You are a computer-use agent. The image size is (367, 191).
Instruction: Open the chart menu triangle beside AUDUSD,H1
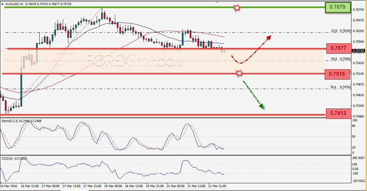(x=2, y=4)
